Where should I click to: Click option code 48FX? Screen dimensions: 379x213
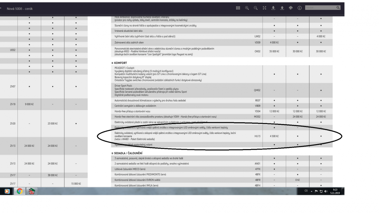coord(258,175)
